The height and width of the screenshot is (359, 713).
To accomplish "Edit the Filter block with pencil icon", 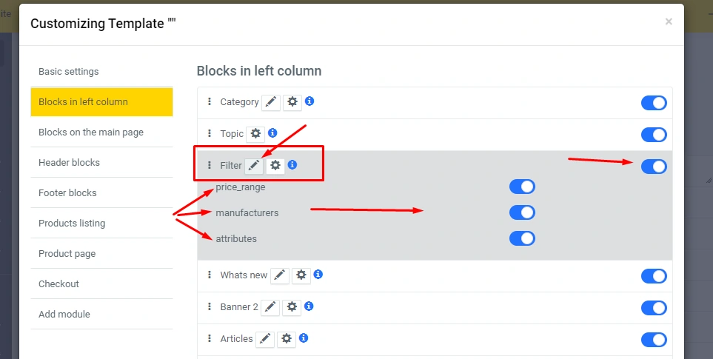I will (x=254, y=166).
